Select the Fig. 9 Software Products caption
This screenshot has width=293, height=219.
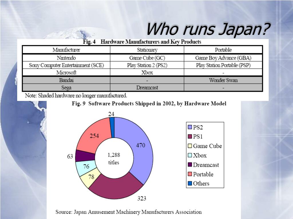pyautogui.click(x=149, y=104)
